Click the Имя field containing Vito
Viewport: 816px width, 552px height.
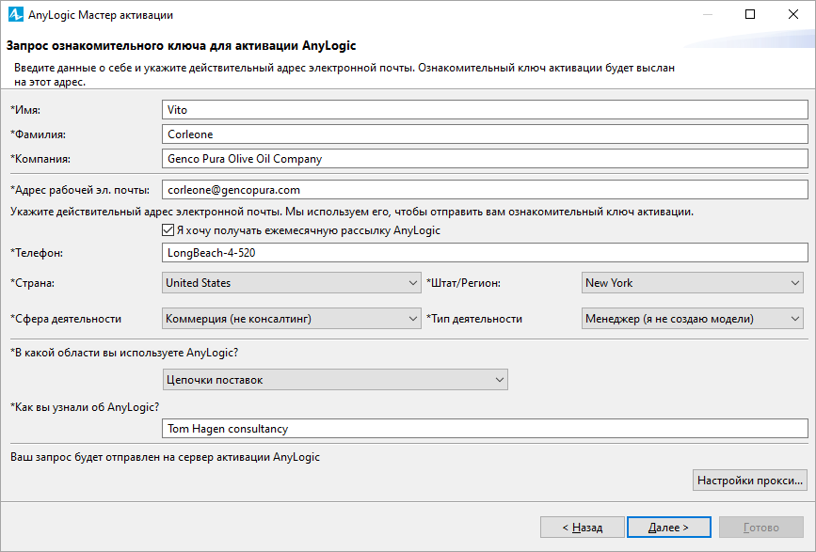(485, 110)
